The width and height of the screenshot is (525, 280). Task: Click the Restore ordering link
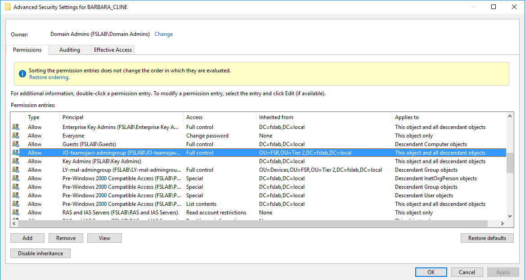point(49,77)
